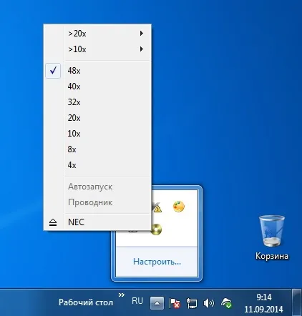Expand the >10x submenu arrow
Image resolution: width=302 pixels, height=316 pixels.
pos(142,49)
